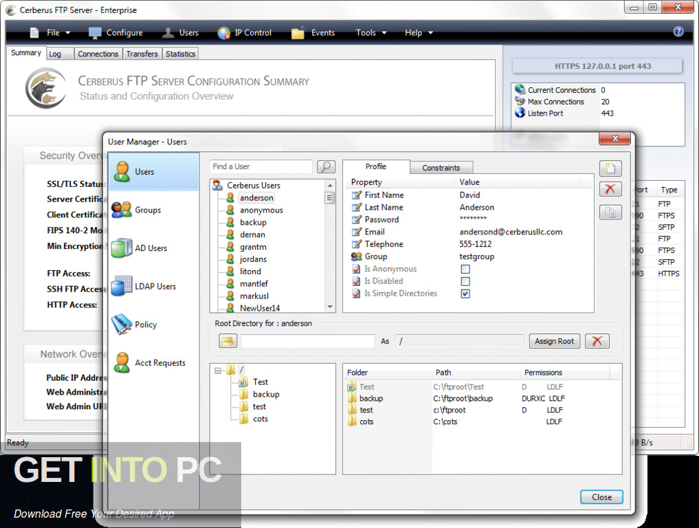Select the backup row in folder table
The width and height of the screenshot is (699, 528).
481,398
